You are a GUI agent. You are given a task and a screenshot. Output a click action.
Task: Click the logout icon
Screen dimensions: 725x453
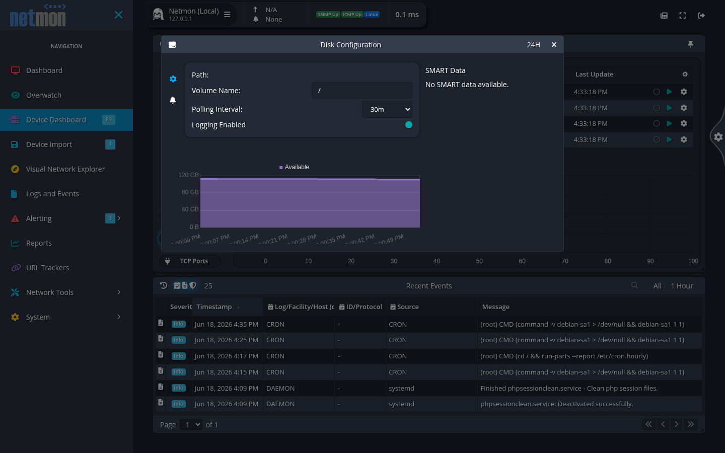pyautogui.click(x=701, y=16)
